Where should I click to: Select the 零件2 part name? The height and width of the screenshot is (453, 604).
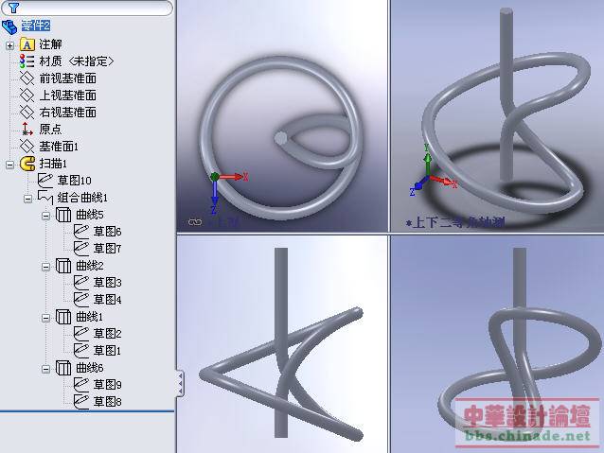tap(35, 26)
